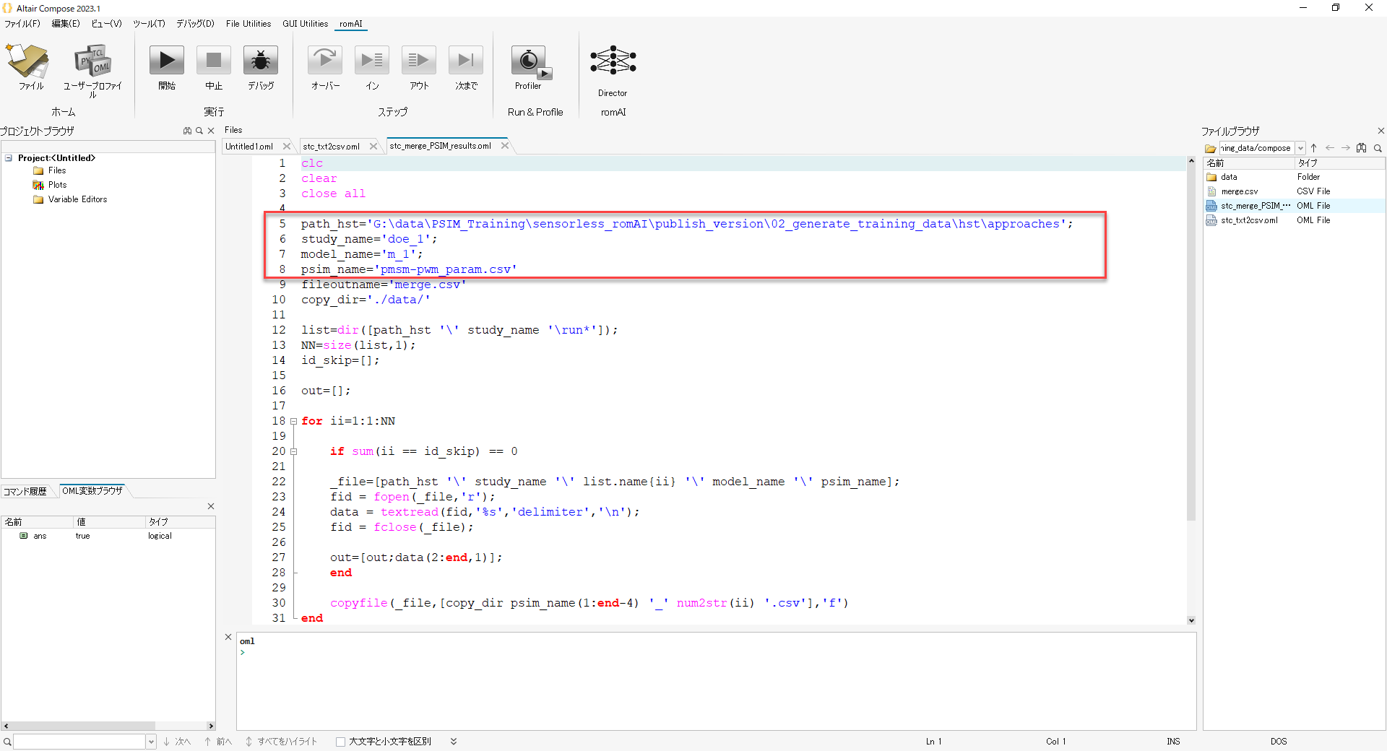This screenshot has height=751, width=1387.
Task: Click the project browser find (binoculars) icon
Action: (x=188, y=131)
